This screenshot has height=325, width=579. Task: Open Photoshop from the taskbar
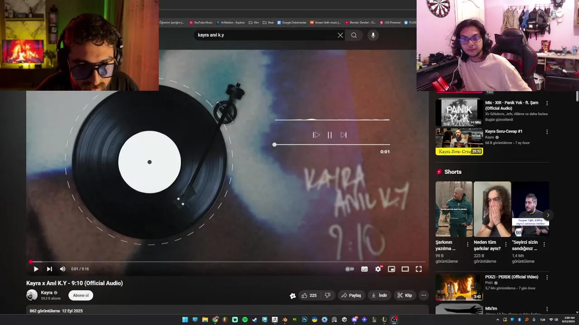(304, 320)
